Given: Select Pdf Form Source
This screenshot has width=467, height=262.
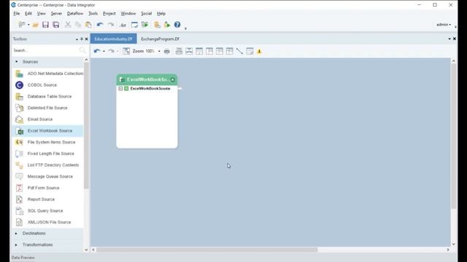Looking at the screenshot, I should pos(48,188).
